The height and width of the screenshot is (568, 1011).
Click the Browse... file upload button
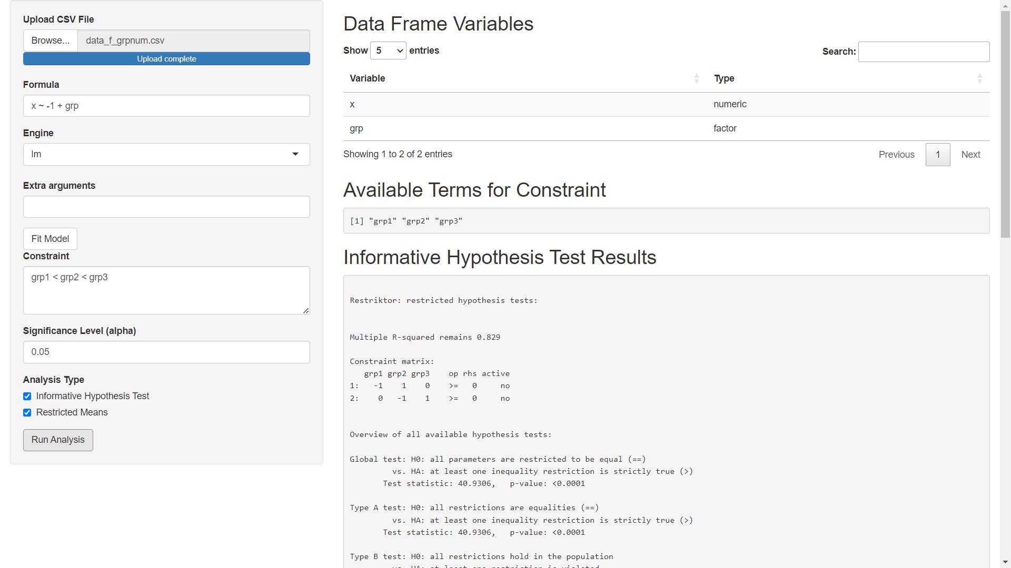[51, 40]
